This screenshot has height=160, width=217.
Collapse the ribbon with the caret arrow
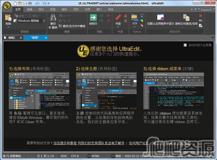[192, 9]
